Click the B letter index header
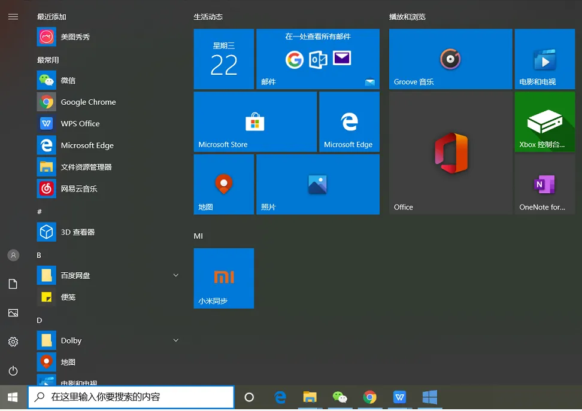The width and height of the screenshot is (582, 411). [39, 255]
